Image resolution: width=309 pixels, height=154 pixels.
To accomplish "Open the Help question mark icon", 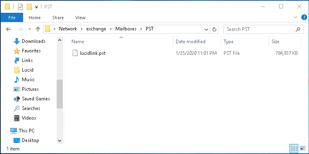I will [304, 17].
